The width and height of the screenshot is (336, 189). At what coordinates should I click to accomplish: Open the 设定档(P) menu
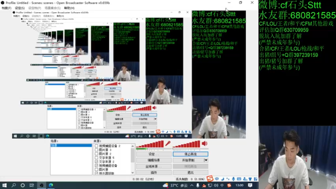pos(35,8)
